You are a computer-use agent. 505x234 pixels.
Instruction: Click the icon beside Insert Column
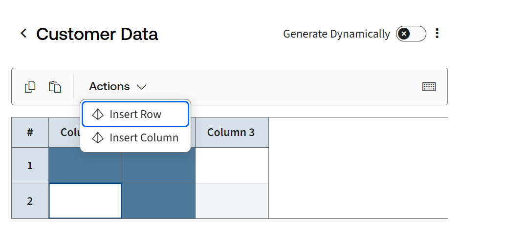pos(98,137)
